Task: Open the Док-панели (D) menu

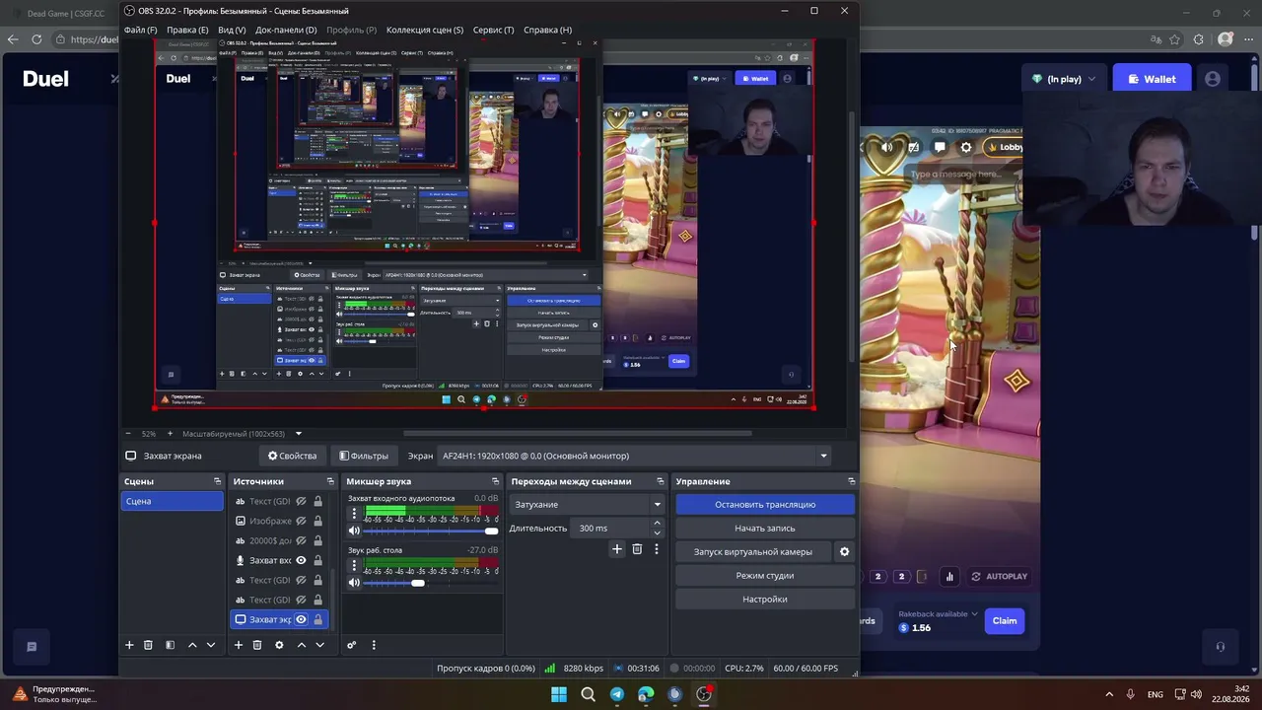Action: (x=286, y=30)
